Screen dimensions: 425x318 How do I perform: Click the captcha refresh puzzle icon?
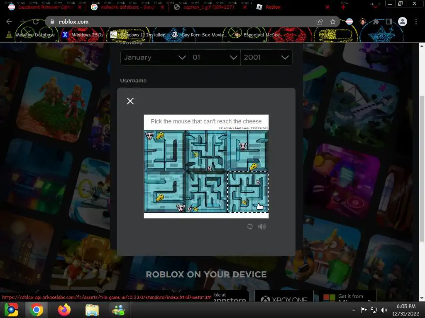(x=250, y=226)
